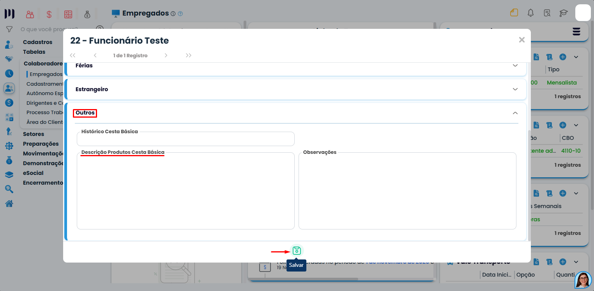Open the magnifier search icon in the sidebar

coord(9,189)
